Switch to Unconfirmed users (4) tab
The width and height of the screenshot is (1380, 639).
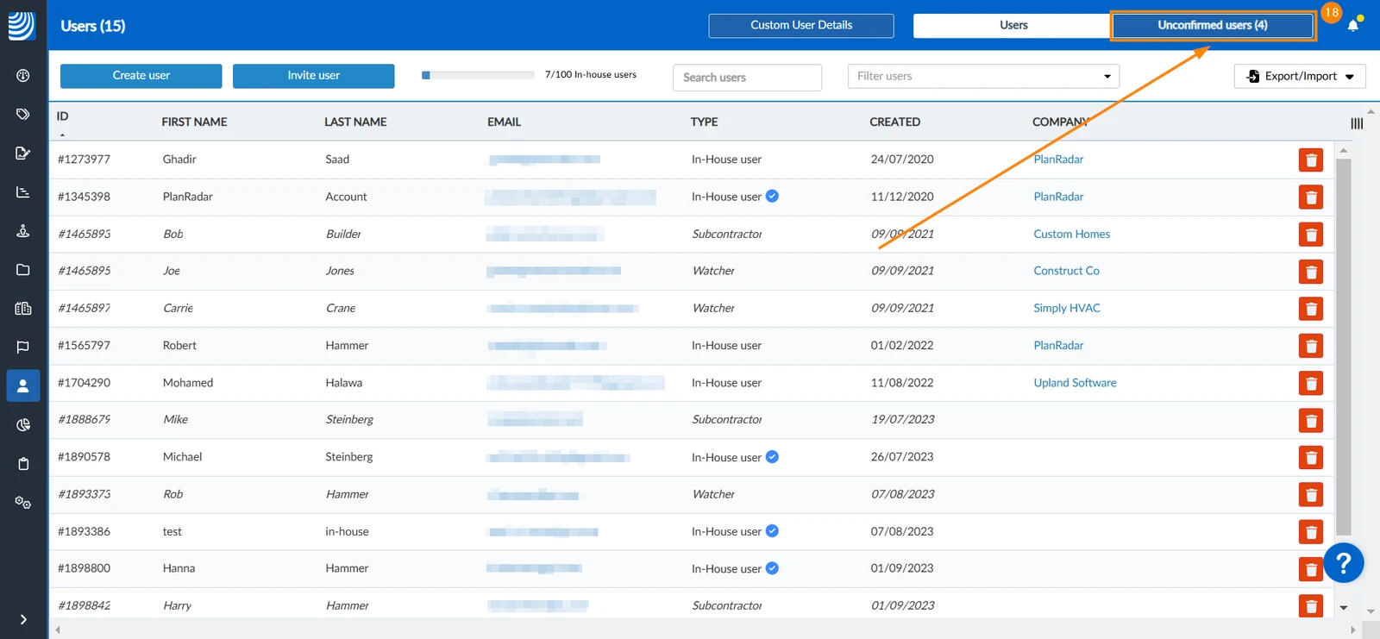(x=1213, y=25)
